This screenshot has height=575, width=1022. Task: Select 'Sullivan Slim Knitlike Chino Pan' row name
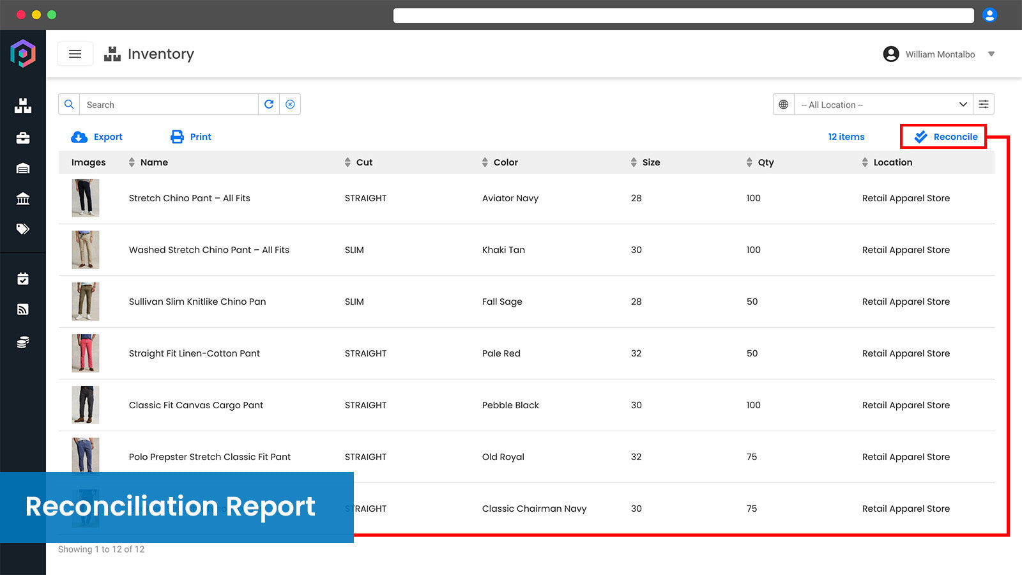(197, 302)
